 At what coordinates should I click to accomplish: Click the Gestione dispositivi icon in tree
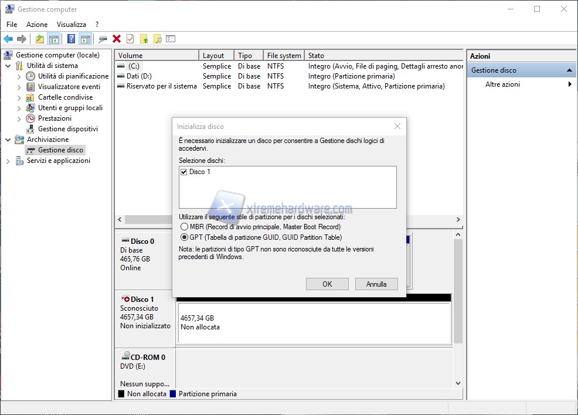[x=30, y=129]
